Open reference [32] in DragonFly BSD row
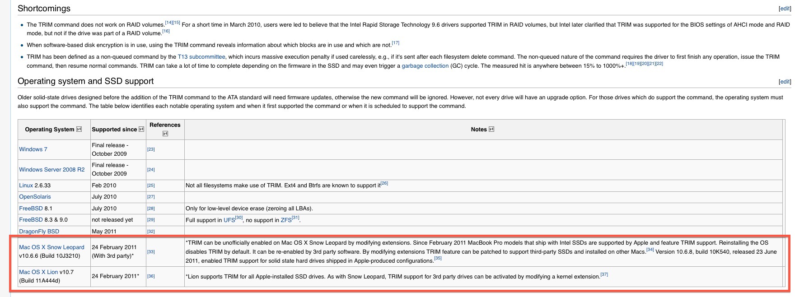 coord(151,232)
